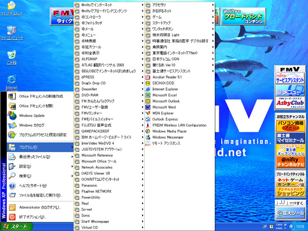
Task: Click the taskbar clock showing 19:28
Action: [x=300, y=227]
